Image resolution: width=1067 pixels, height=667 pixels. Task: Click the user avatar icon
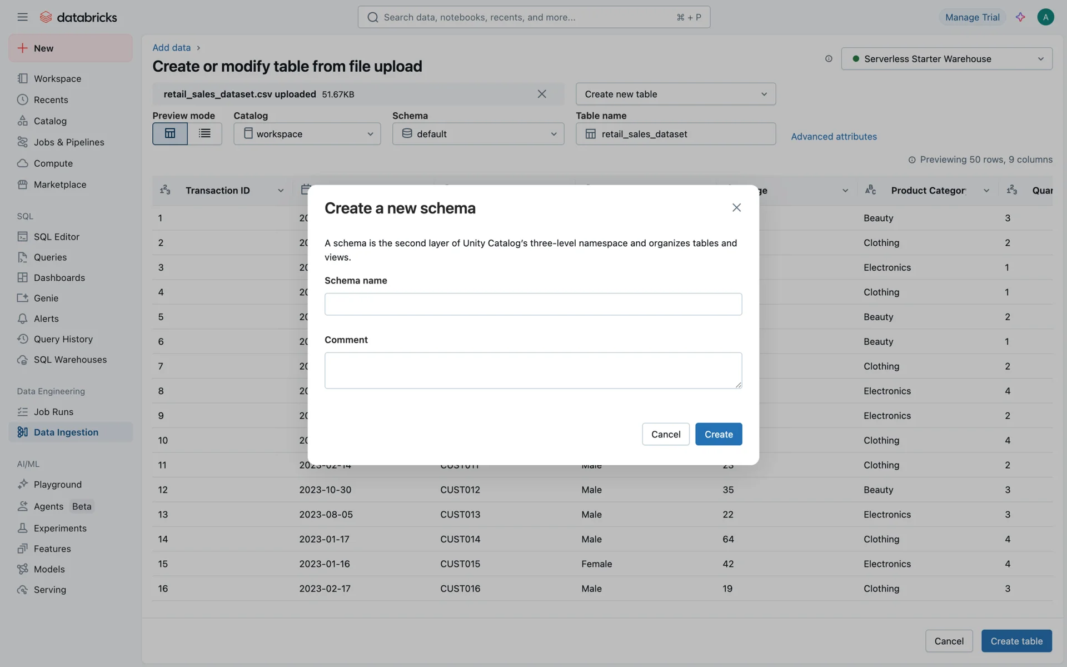tap(1045, 17)
